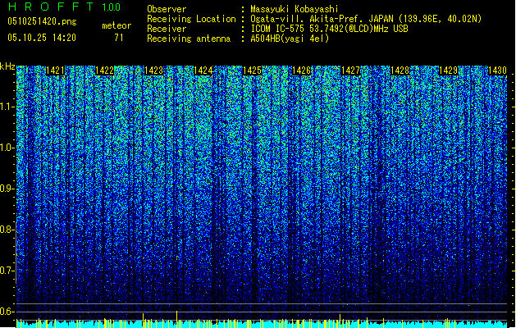This screenshot has height=328, width=516.
Task: Click the 1424 time marker
Action: (x=203, y=71)
